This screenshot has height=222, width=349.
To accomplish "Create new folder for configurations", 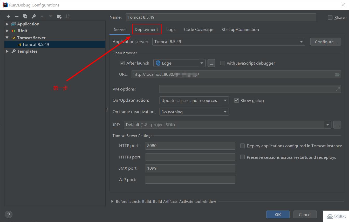I will (x=59, y=16).
